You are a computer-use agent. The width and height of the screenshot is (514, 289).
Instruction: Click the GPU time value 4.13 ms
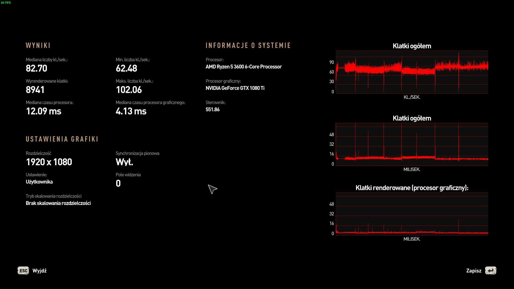point(131,111)
